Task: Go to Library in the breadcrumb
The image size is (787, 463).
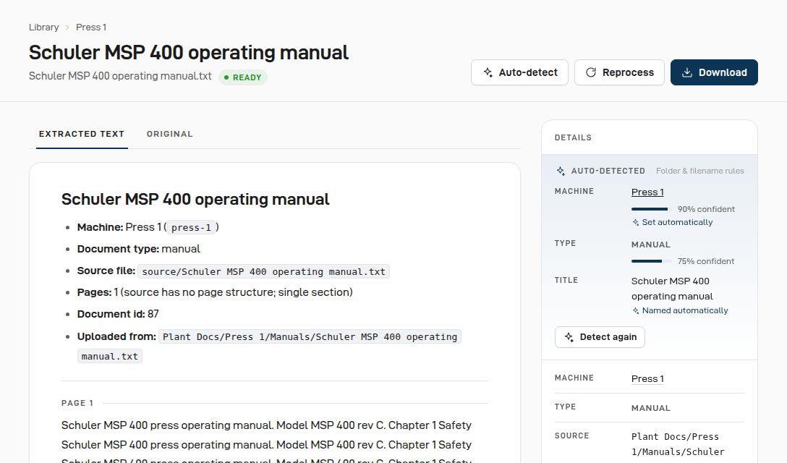Action: tap(43, 27)
